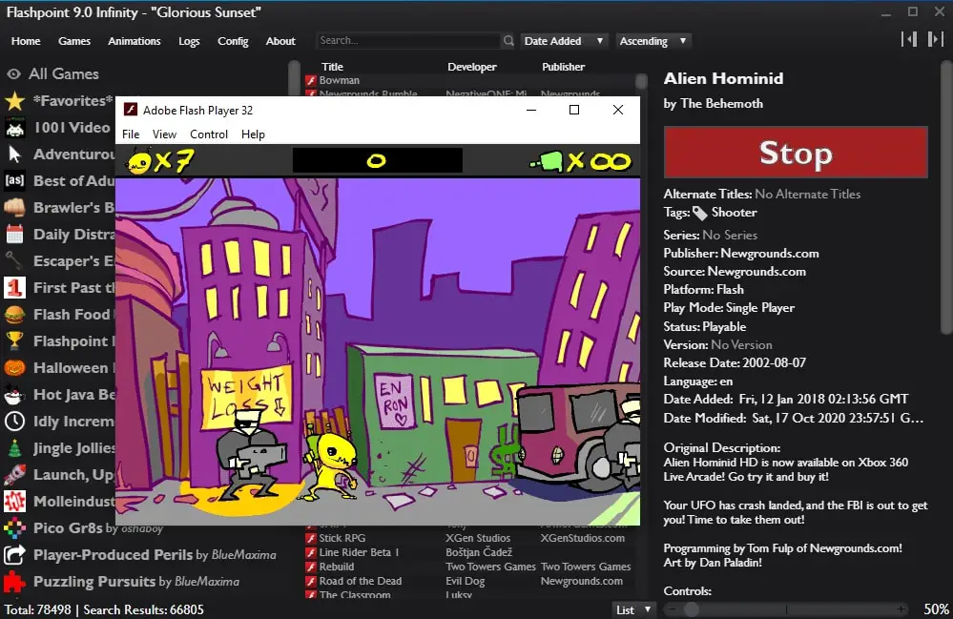
Task: Select the Favorites star icon
Action: click(x=14, y=101)
